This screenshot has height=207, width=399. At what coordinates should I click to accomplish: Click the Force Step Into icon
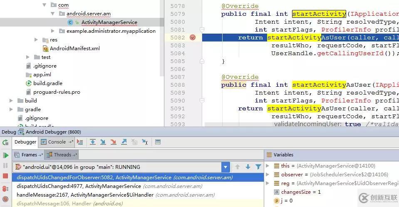(113, 142)
